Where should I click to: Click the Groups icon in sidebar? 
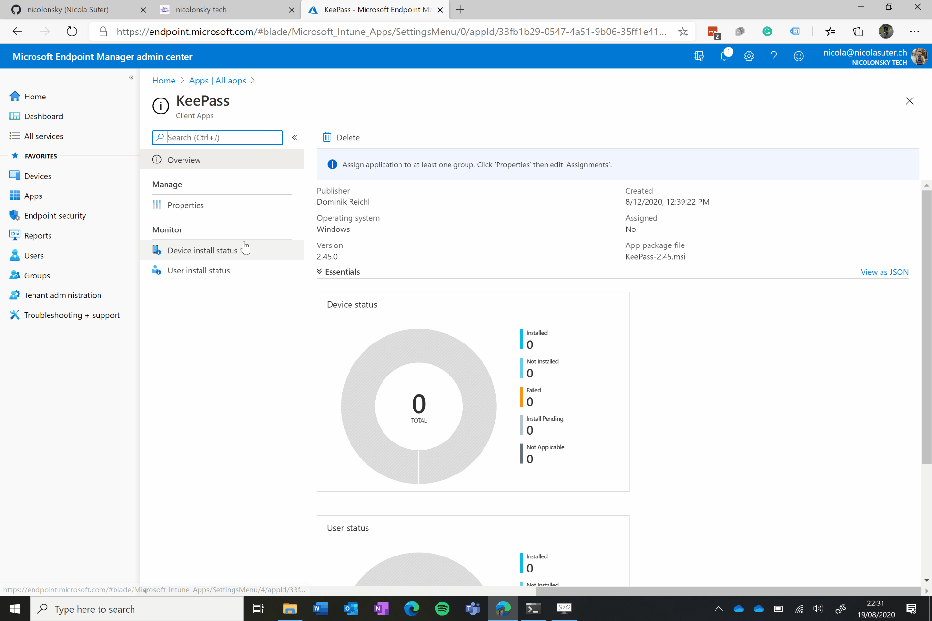click(15, 275)
